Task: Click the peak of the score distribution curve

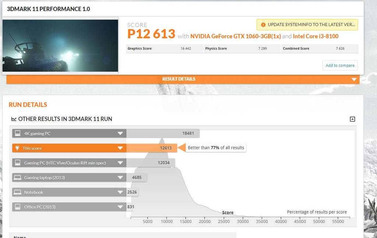Action: point(162,139)
